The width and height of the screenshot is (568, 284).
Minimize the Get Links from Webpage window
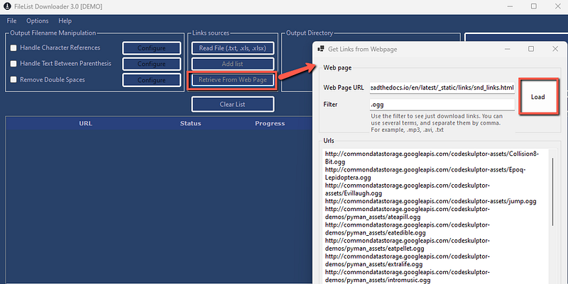click(507, 49)
